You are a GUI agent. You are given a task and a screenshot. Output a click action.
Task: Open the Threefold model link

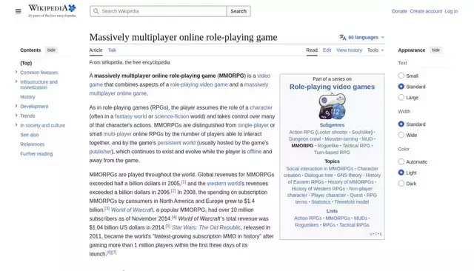pos(352,201)
